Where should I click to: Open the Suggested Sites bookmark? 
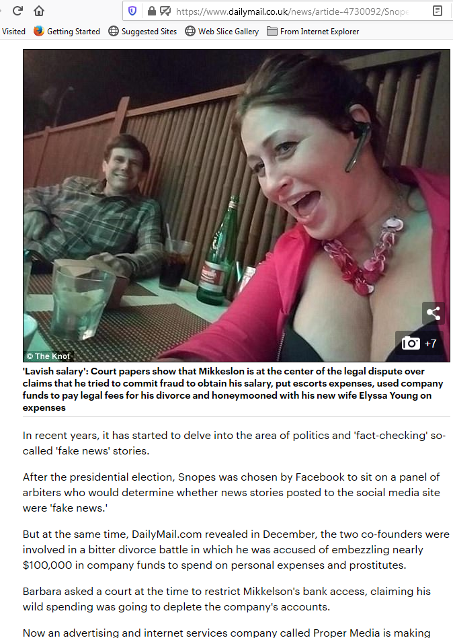pos(142,32)
